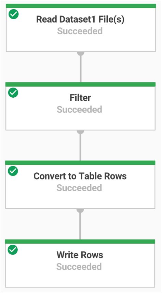Image resolution: width=162 pixels, height=293 pixels.
Task: Click the checkmark icon on Convert to Table Rows
Action: [13, 171]
